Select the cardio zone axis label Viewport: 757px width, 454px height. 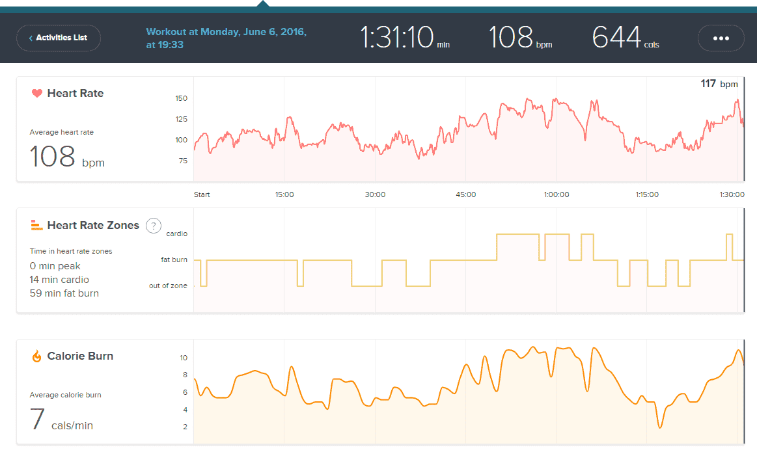176,233
